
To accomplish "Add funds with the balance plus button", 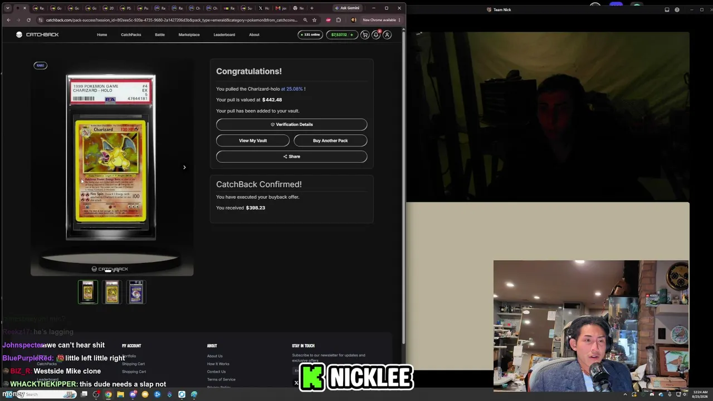I will [351, 35].
